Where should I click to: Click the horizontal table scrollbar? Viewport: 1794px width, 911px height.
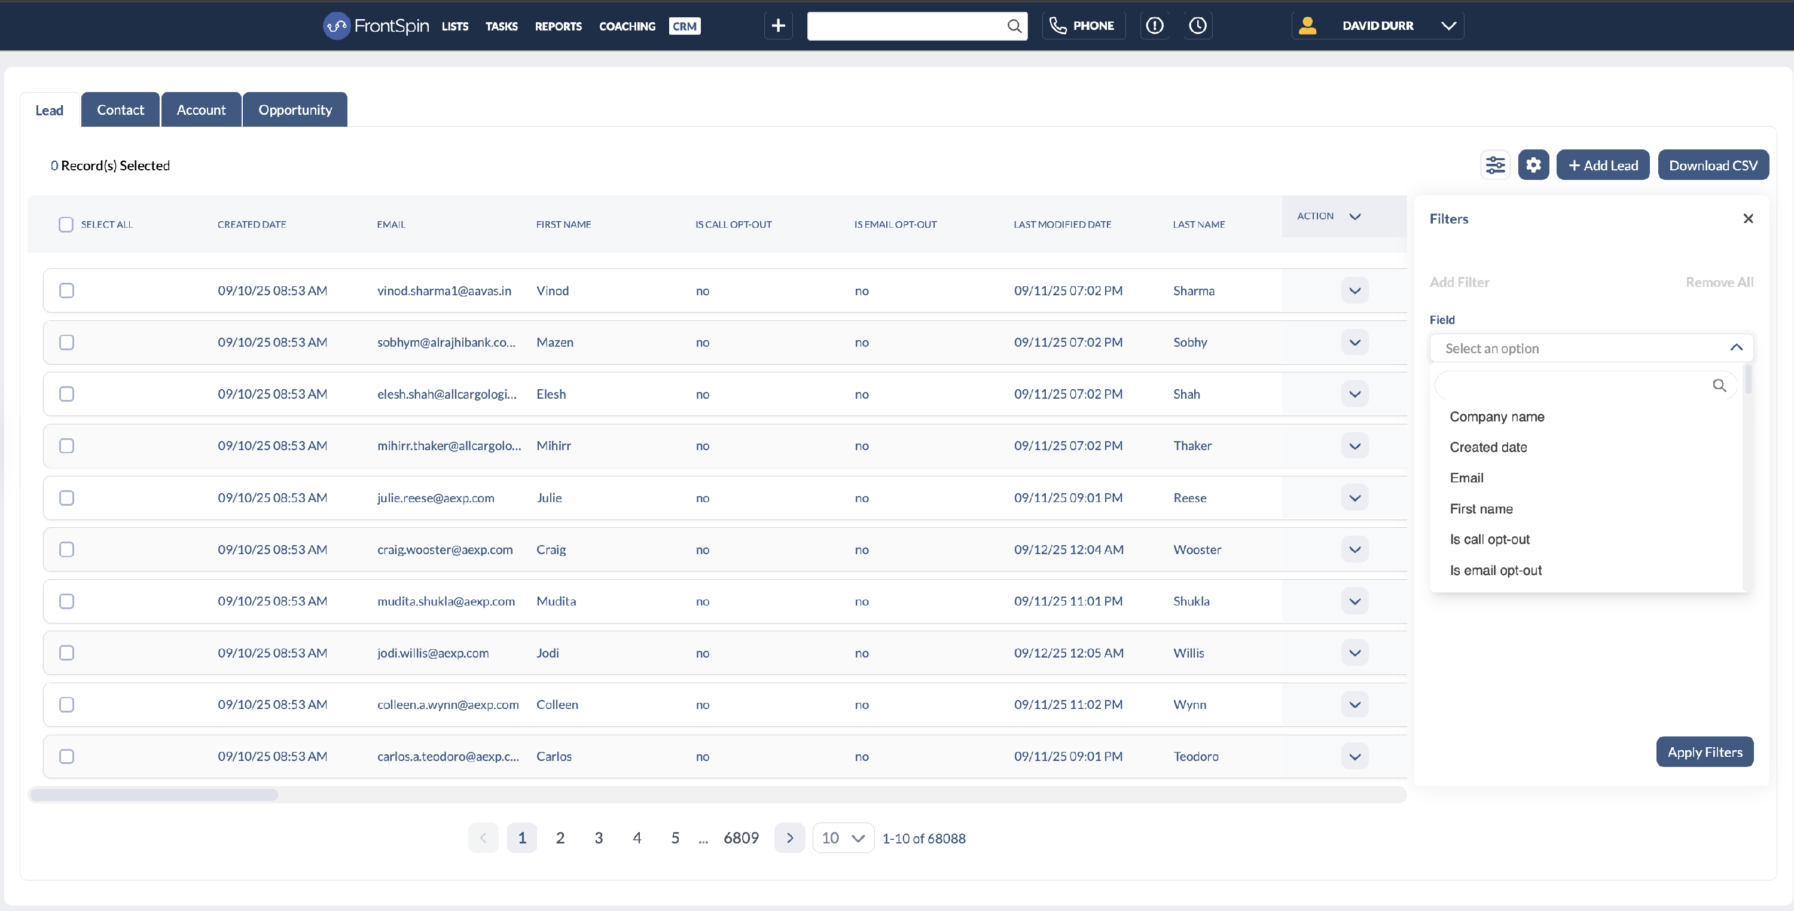pos(154,795)
